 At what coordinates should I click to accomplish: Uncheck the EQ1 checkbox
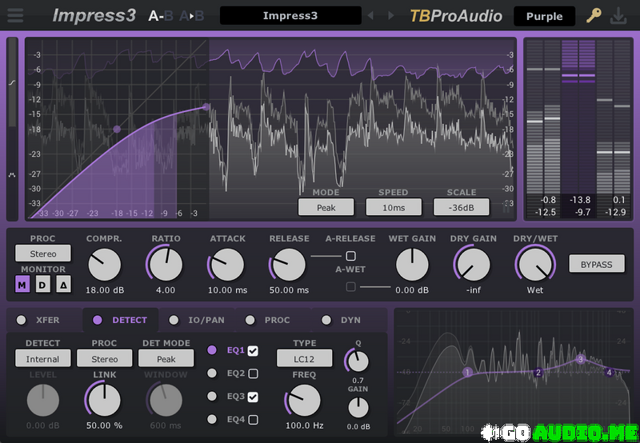(253, 350)
